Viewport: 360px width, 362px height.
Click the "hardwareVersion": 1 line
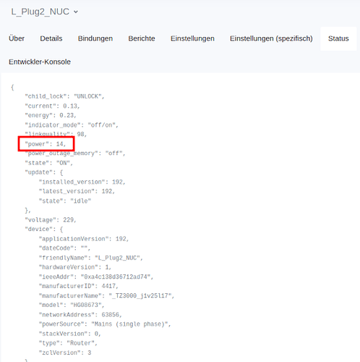[x=75, y=267]
